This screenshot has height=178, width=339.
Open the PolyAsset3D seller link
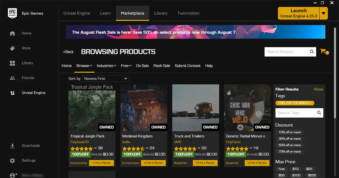tap(80, 142)
